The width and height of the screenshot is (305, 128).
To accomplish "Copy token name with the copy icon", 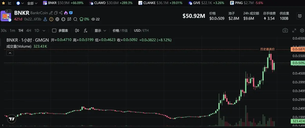I will [56, 13].
